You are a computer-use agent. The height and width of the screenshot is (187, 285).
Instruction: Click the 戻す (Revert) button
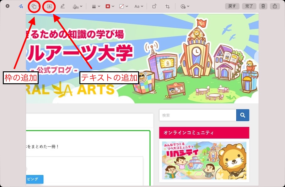[232, 6]
